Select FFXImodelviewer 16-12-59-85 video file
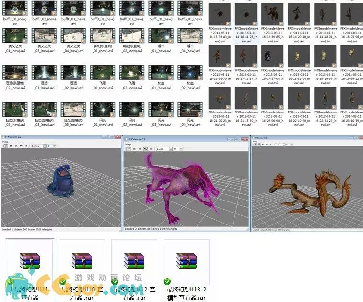Viewport: 363px width, 302px height. pos(272,23)
